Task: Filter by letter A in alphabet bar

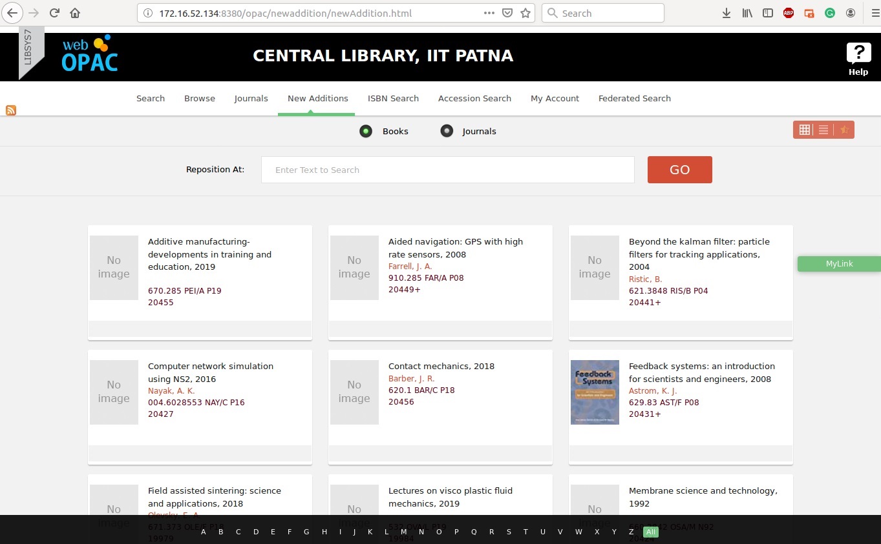Action: pyautogui.click(x=204, y=532)
